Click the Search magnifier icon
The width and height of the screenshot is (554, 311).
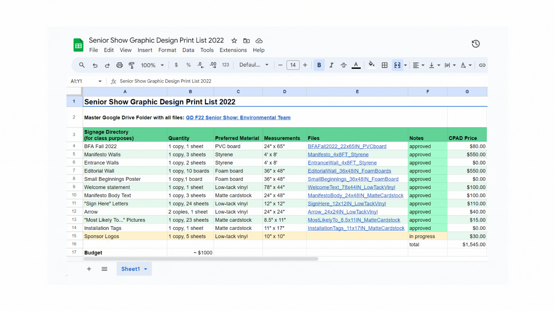pyautogui.click(x=82, y=65)
